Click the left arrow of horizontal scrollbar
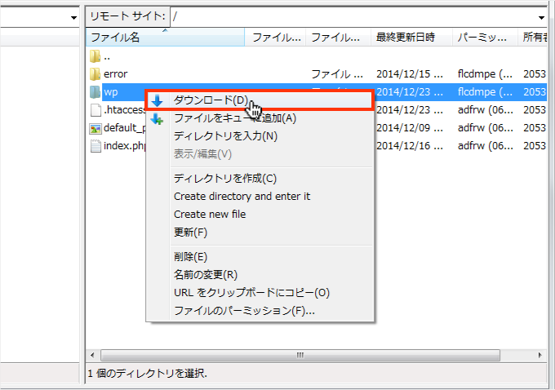Image resolution: width=555 pixels, height=390 pixels. pyautogui.click(x=92, y=355)
